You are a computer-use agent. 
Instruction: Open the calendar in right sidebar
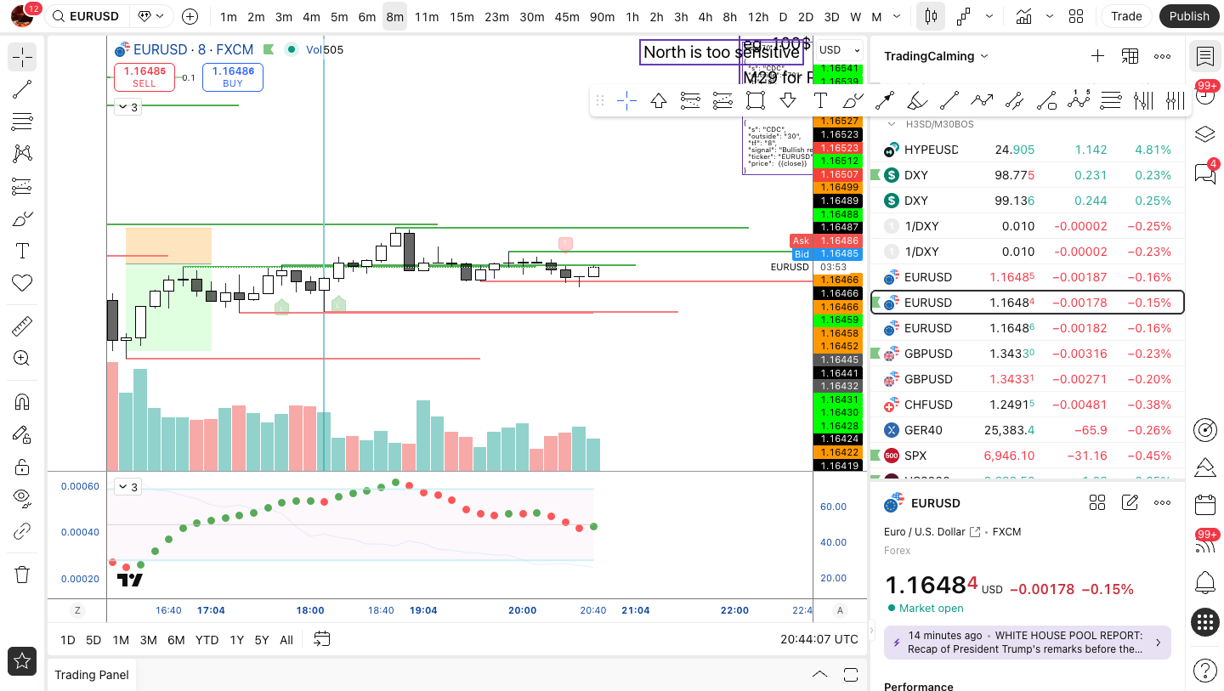coord(1204,505)
